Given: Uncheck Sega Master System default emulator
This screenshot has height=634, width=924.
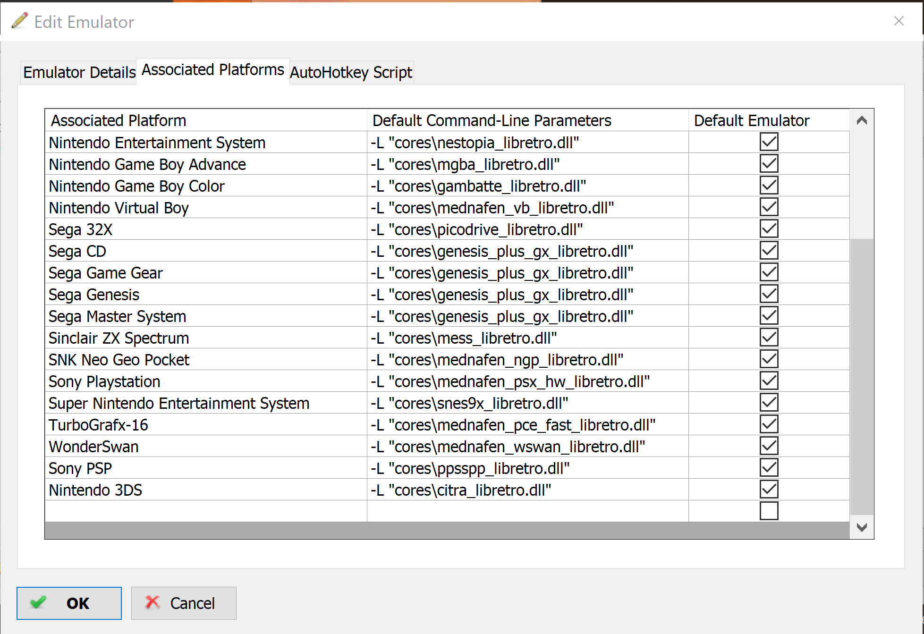Looking at the screenshot, I should point(769,315).
